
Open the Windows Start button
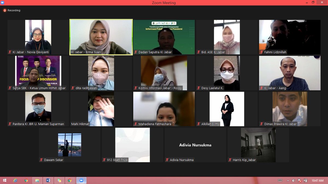[5, 180]
